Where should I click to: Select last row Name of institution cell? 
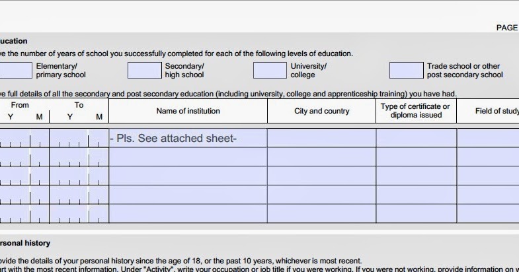[x=188, y=213]
